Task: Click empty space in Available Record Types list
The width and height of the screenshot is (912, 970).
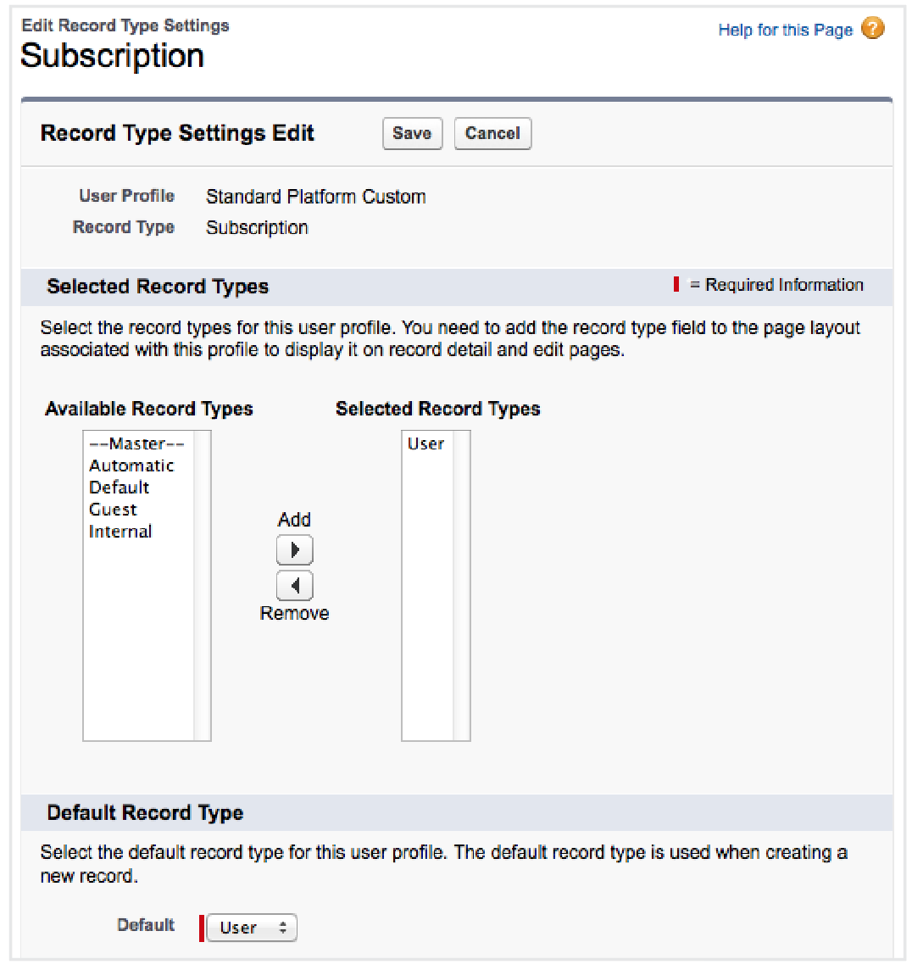Action: pos(138,644)
